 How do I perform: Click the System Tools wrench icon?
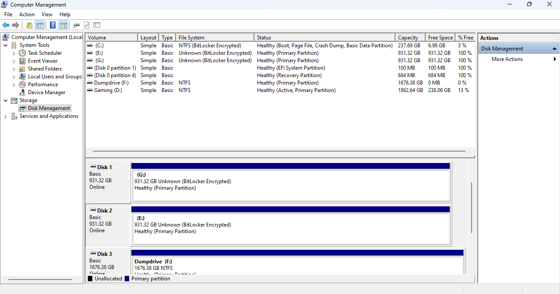pyautogui.click(x=14, y=45)
